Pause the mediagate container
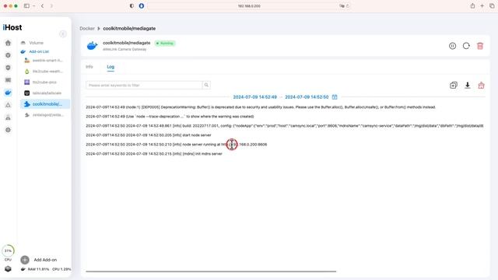 [452, 46]
